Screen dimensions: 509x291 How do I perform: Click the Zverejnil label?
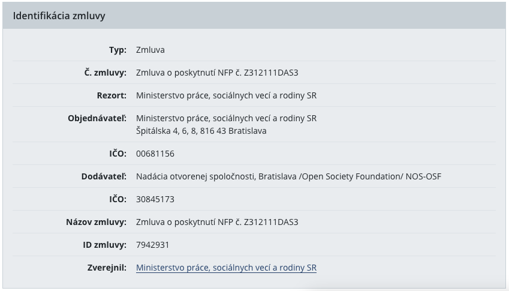107,268
